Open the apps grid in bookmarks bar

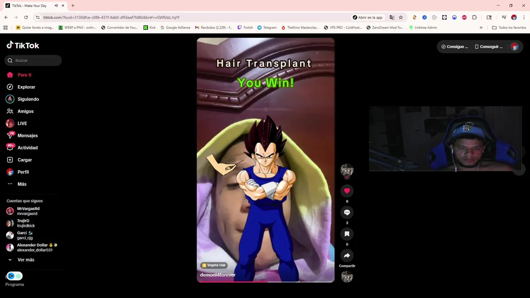click(x=5, y=28)
